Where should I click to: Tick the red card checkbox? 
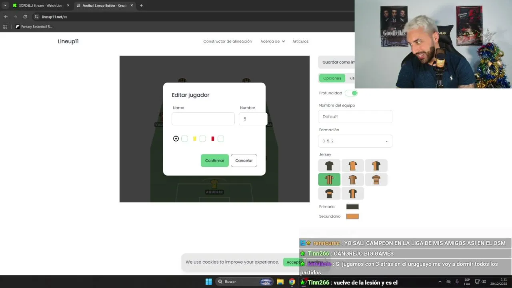tap(221, 139)
